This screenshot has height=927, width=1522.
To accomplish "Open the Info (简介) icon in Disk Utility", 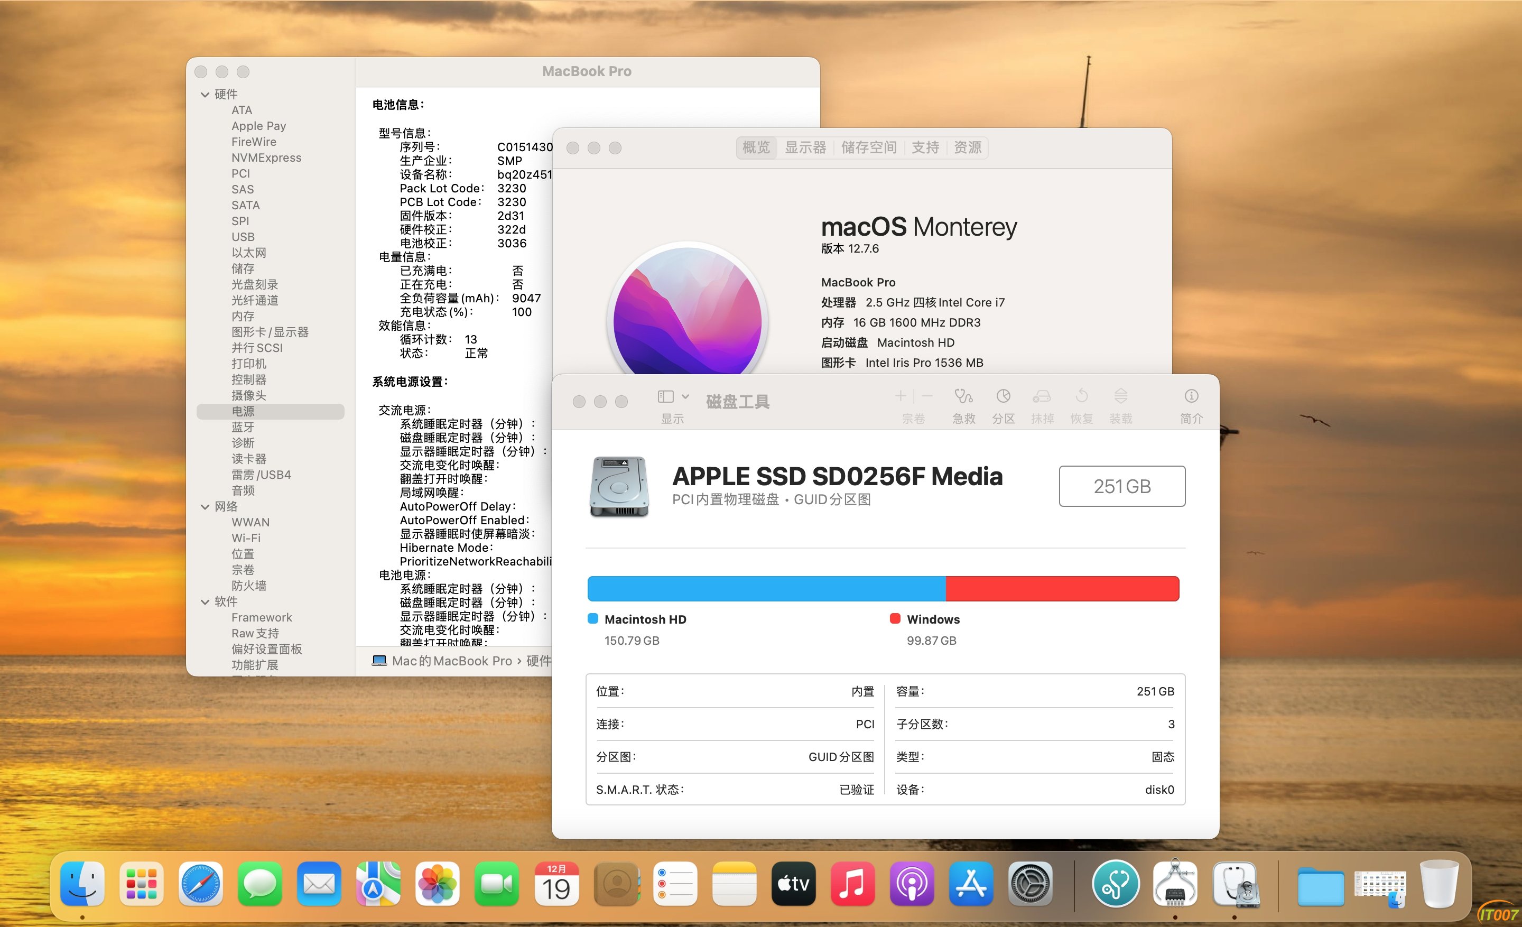I will (1191, 396).
